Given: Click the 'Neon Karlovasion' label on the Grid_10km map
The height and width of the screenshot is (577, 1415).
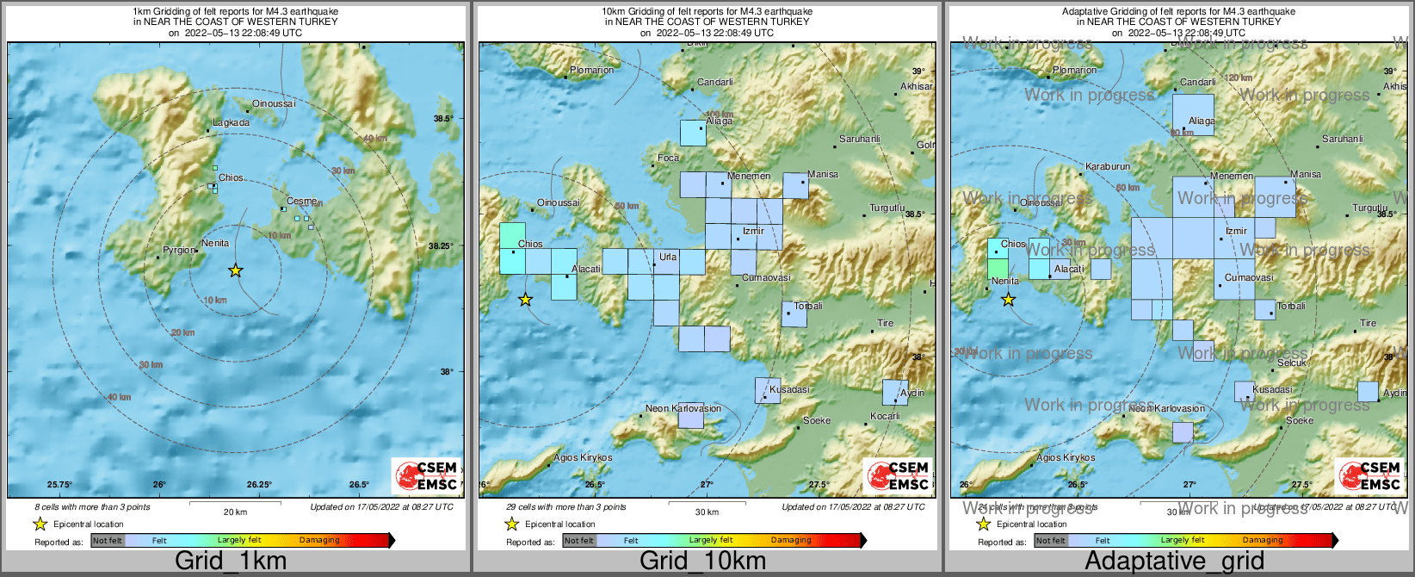Looking at the screenshot, I should [x=683, y=408].
